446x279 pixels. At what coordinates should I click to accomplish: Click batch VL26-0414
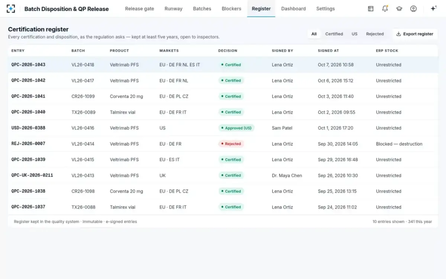click(83, 144)
